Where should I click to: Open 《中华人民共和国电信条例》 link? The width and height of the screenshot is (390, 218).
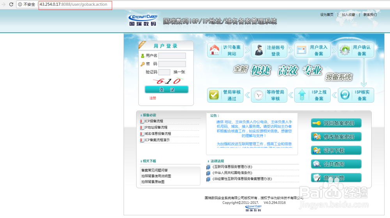point(232,173)
